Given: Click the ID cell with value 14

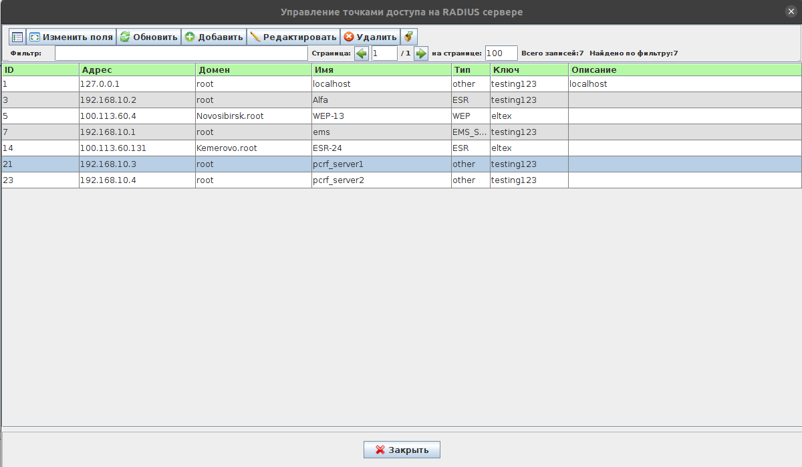Looking at the screenshot, I should [x=40, y=148].
